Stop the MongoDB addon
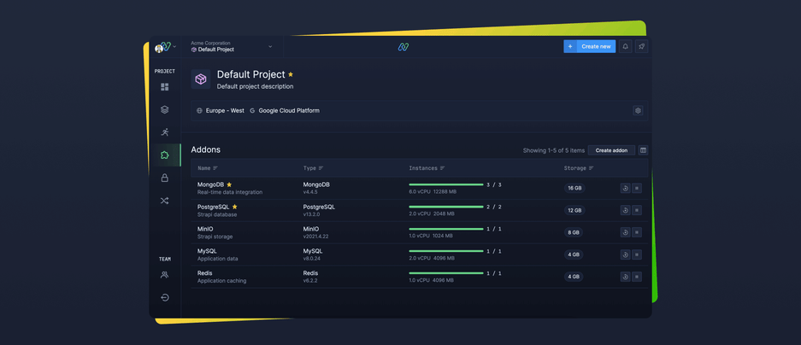Screen dimensions: 801x345 pos(637,189)
